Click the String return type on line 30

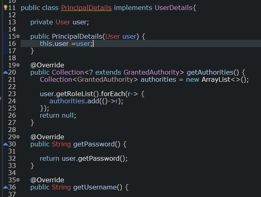point(61,144)
